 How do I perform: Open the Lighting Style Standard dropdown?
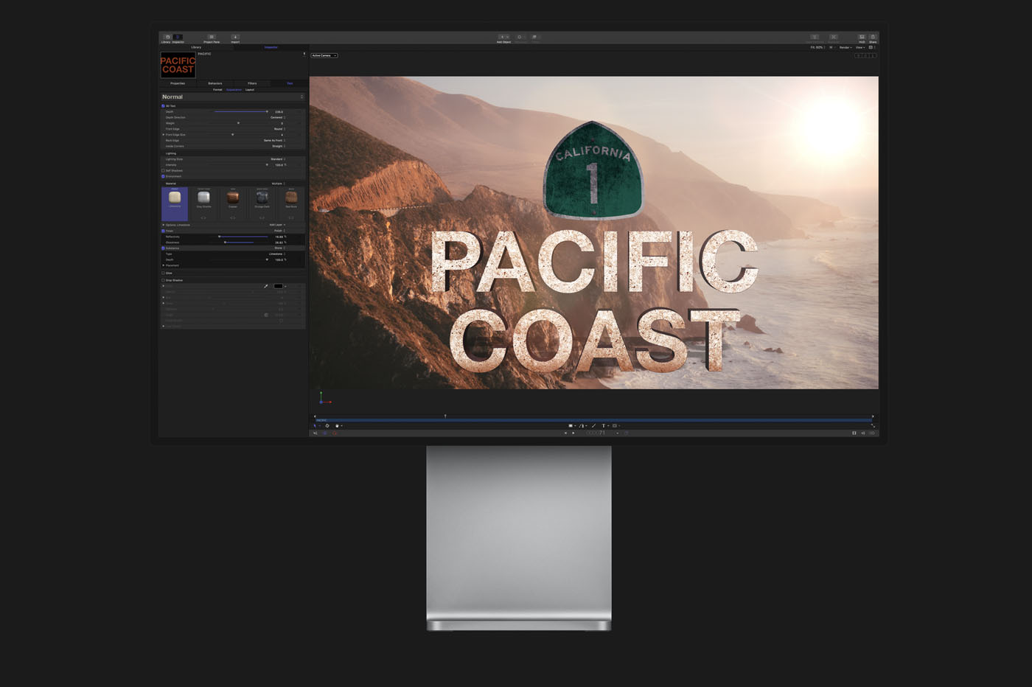(278, 159)
